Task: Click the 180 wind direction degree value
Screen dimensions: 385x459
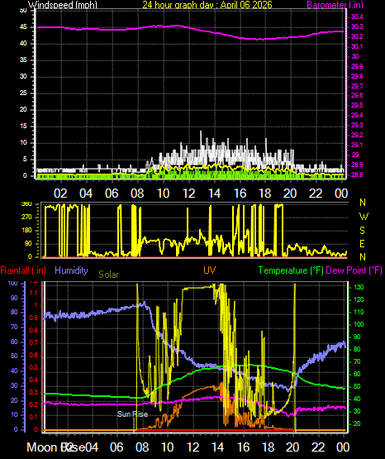Action: [x=26, y=231]
